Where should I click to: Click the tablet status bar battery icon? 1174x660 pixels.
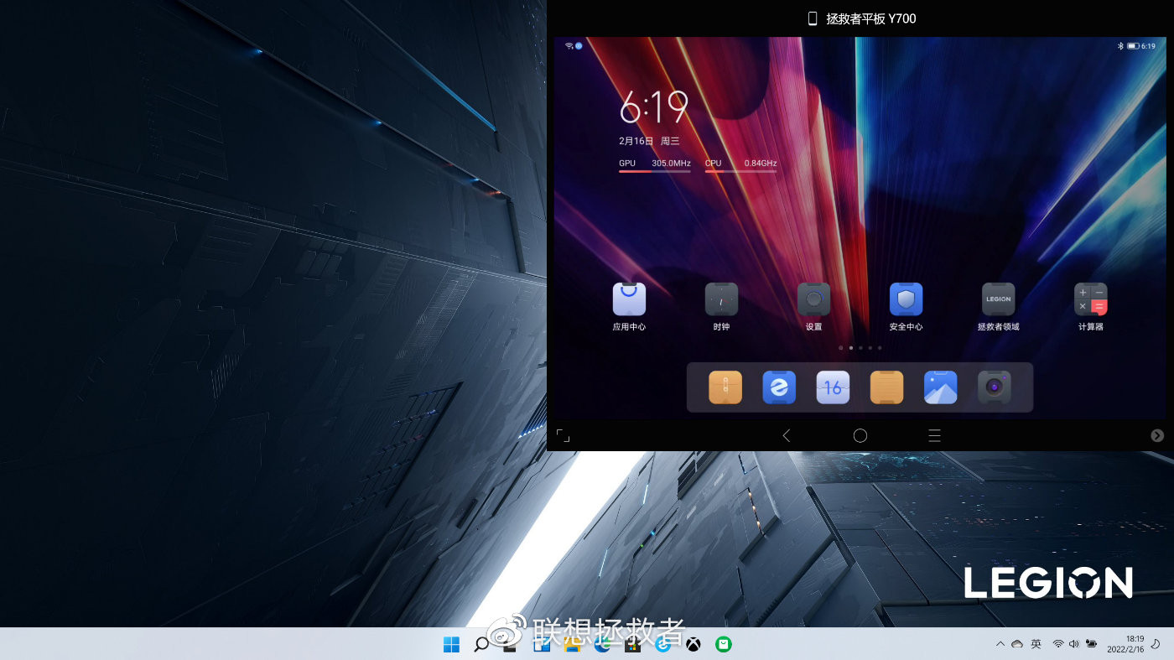(1132, 46)
